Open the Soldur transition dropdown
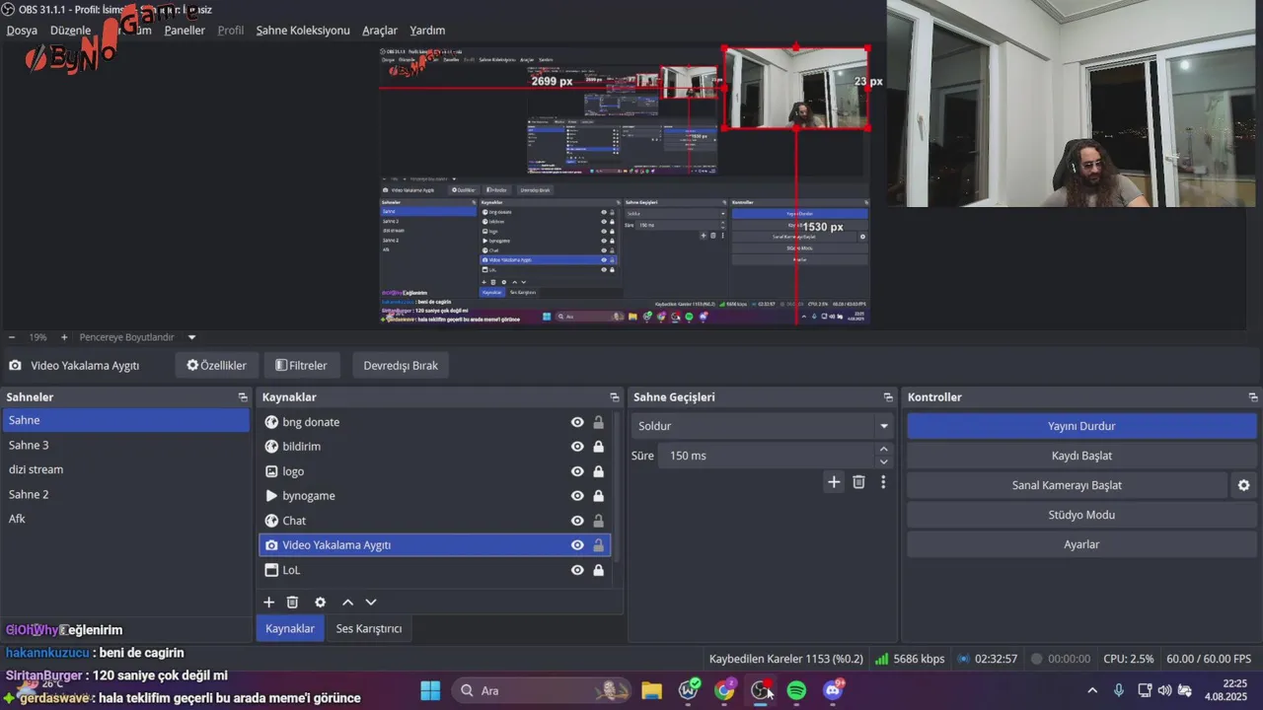The width and height of the screenshot is (1263, 710). coord(762,426)
